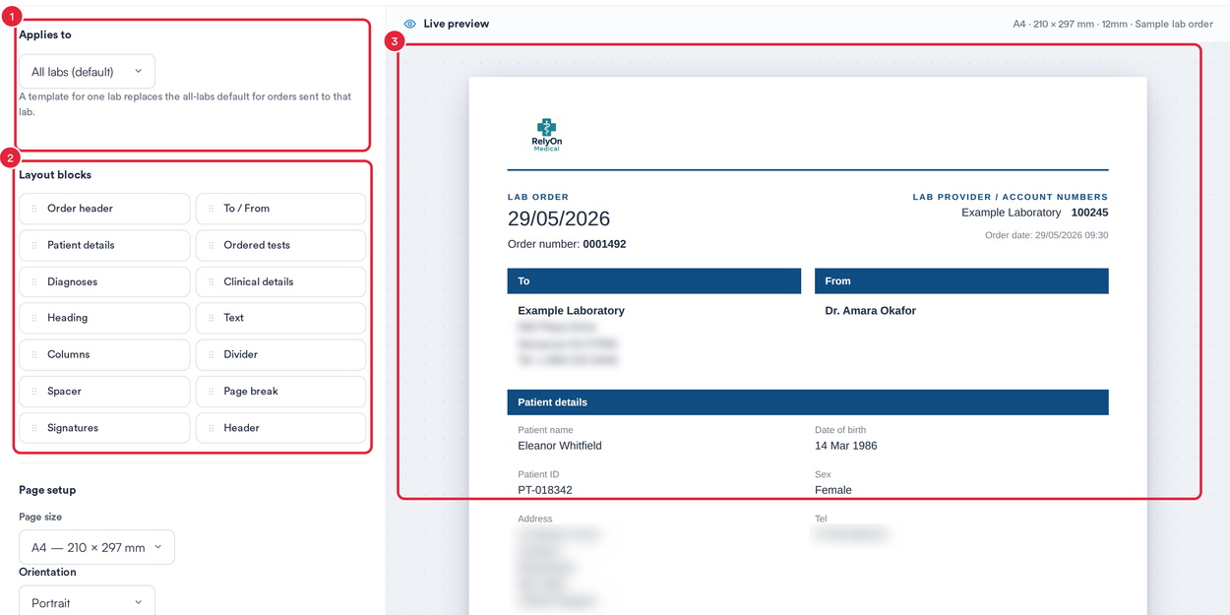The height and width of the screenshot is (615, 1230).
Task: Click account number 100245
Action: pyautogui.click(x=1089, y=213)
